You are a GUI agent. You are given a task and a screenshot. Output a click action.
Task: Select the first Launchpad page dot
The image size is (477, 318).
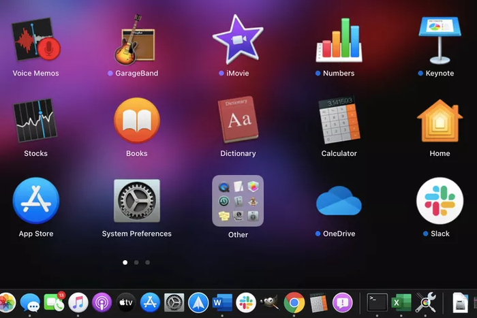click(x=125, y=262)
